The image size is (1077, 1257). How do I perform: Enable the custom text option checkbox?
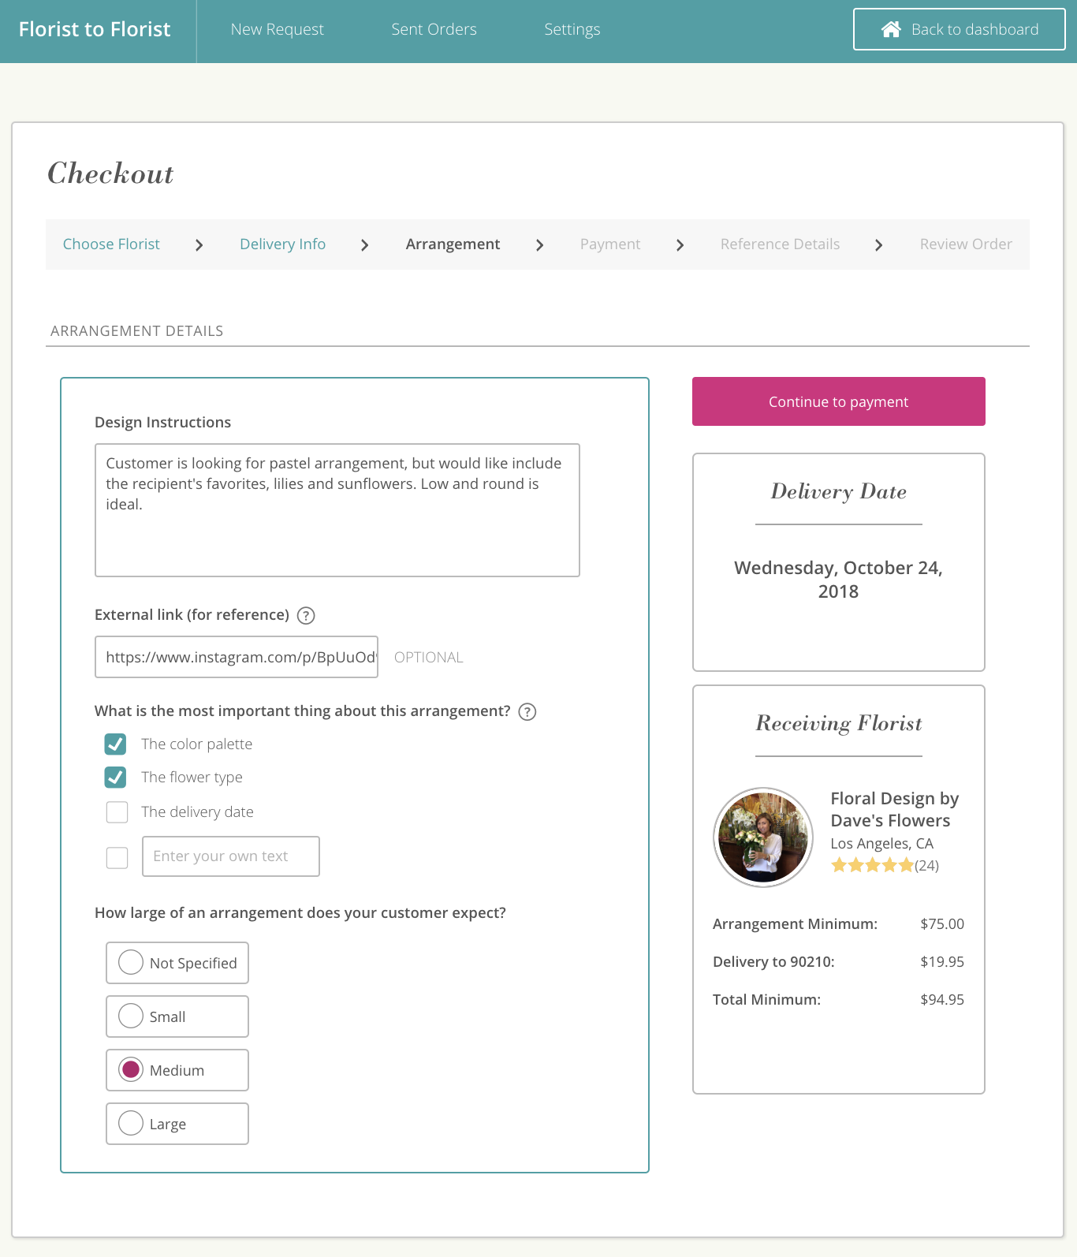click(x=117, y=857)
